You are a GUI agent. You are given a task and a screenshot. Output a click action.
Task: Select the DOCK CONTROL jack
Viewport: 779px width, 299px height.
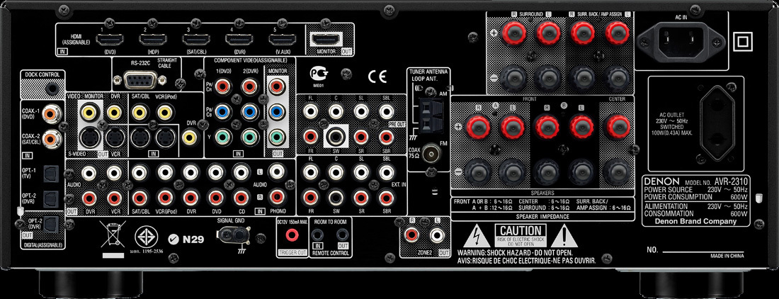pos(51,89)
